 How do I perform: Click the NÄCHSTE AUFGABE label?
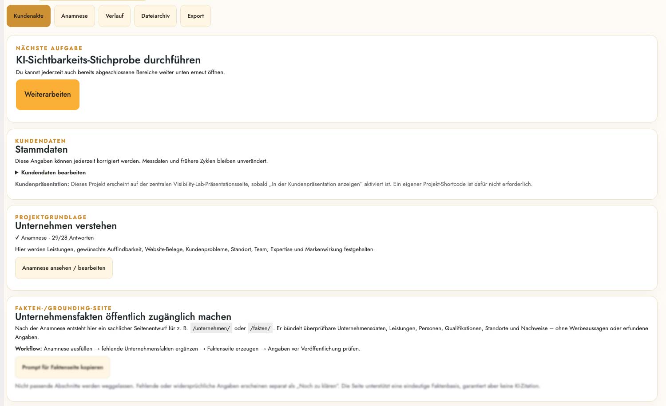tap(49, 48)
